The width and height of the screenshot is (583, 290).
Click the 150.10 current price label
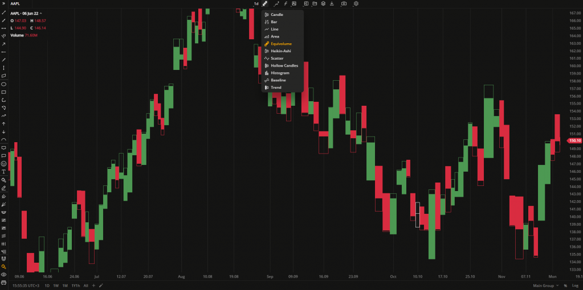point(574,140)
